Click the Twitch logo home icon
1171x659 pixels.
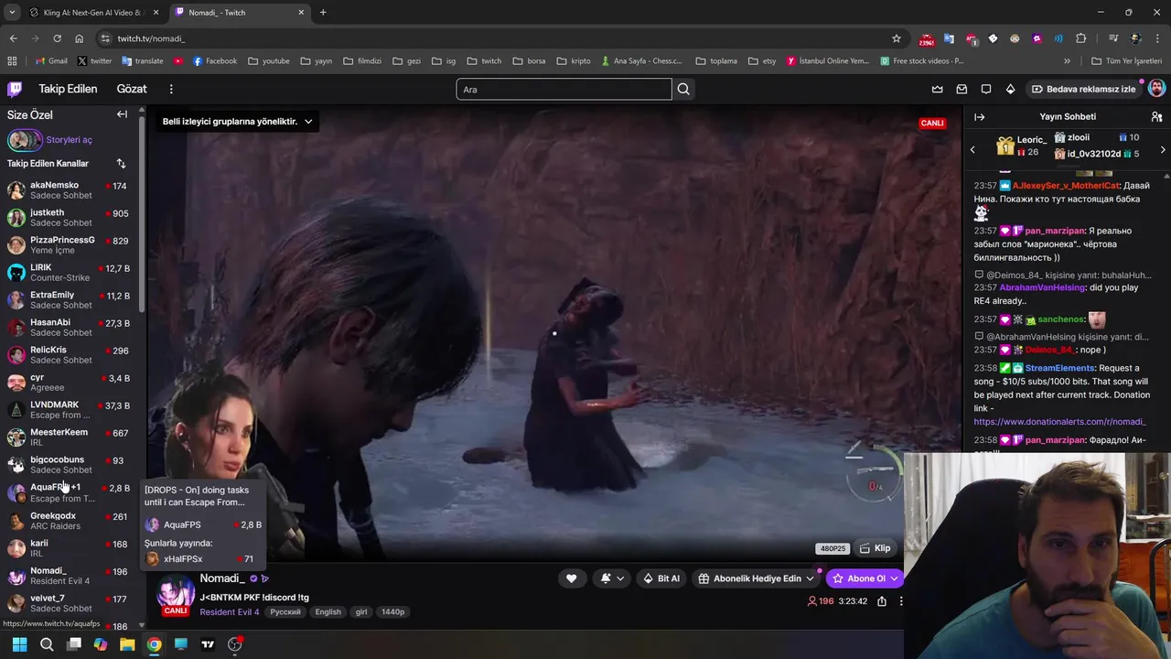[15, 89]
